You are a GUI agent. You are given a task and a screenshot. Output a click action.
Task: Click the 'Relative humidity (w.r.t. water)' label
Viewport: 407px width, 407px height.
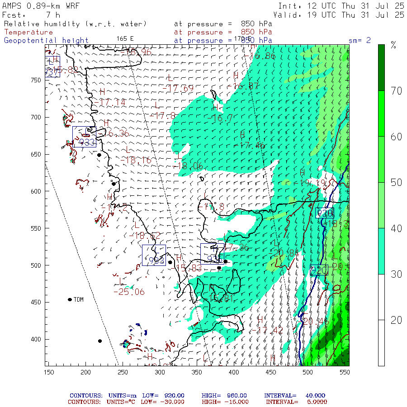75,24
